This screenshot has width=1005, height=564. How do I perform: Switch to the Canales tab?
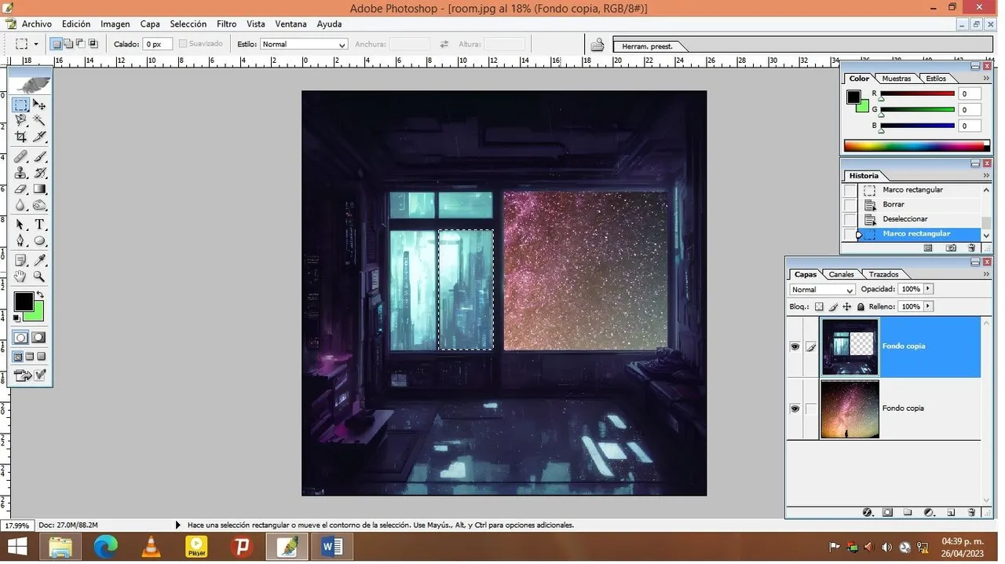pos(842,274)
